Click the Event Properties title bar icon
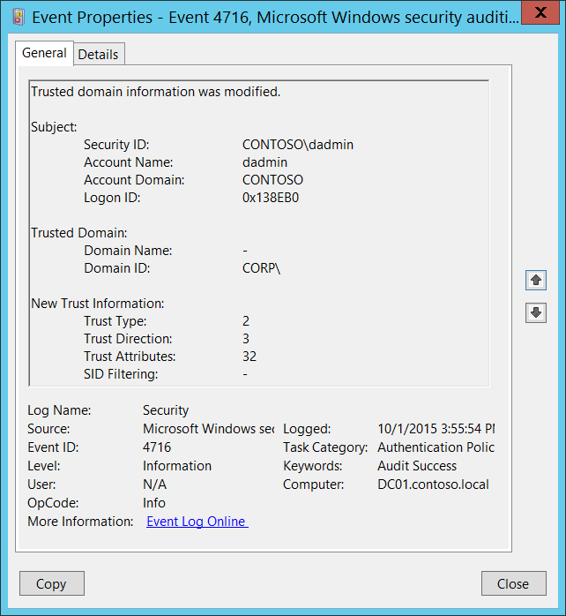This screenshot has height=616, width=566. 19,18
